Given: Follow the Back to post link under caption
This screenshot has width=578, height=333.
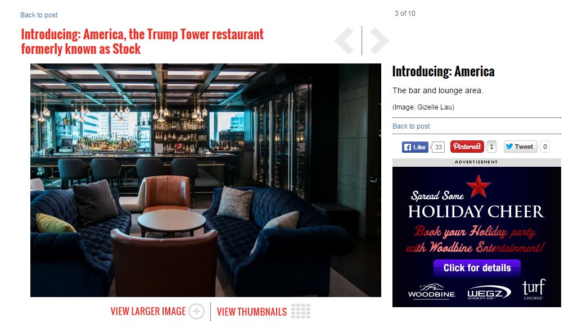Looking at the screenshot, I should [411, 126].
